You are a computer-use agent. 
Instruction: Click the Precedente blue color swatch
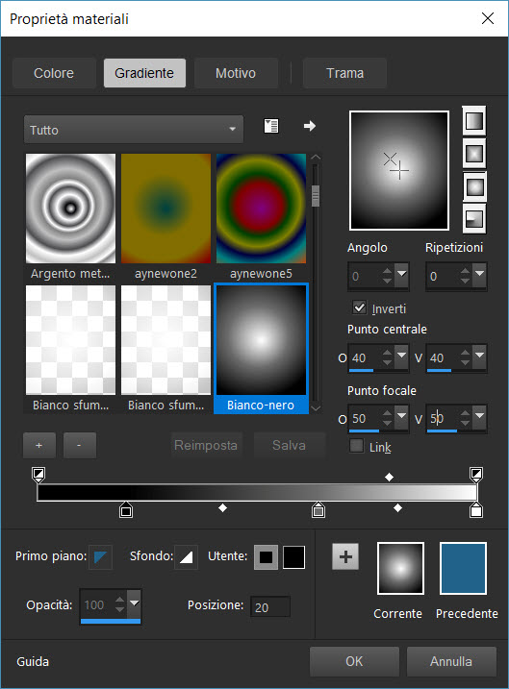click(x=463, y=568)
